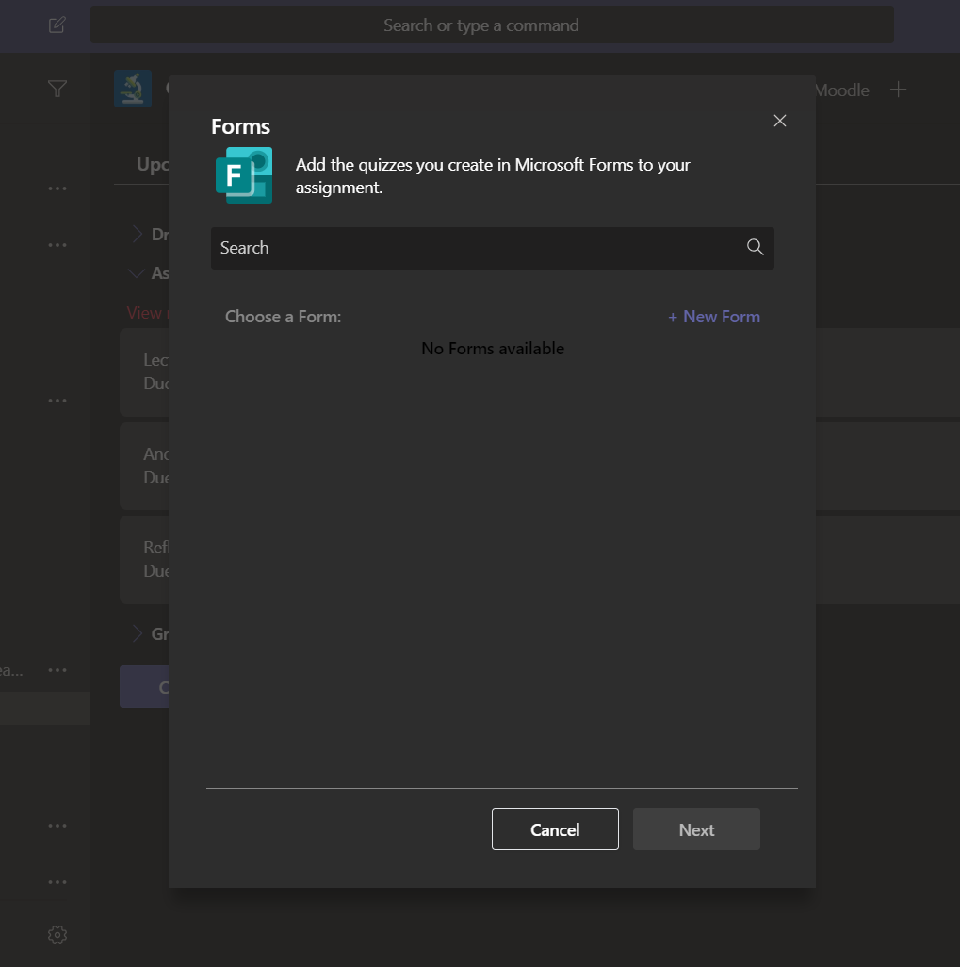Open more options ellipsis beside "ea..." item
960x967 pixels.
(57, 670)
